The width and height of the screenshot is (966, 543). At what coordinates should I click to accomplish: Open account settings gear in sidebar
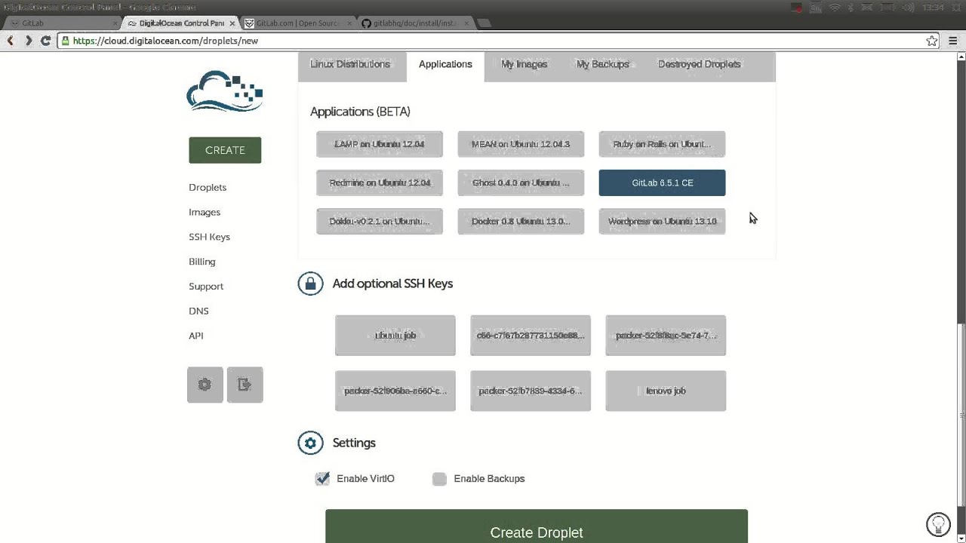[205, 385]
